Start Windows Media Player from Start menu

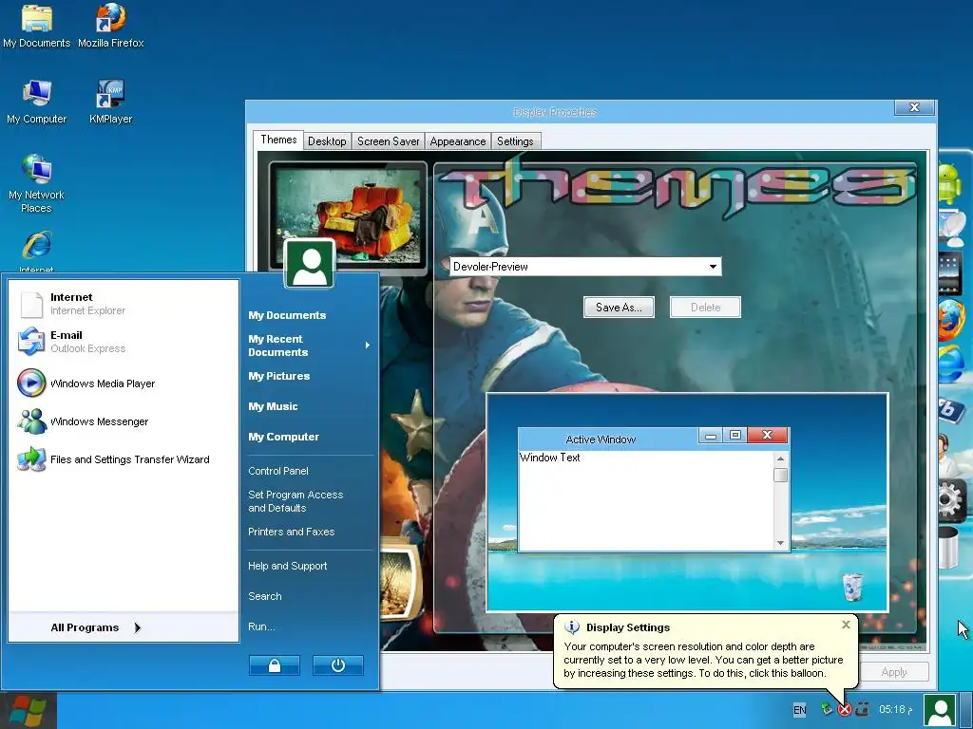pos(123,383)
